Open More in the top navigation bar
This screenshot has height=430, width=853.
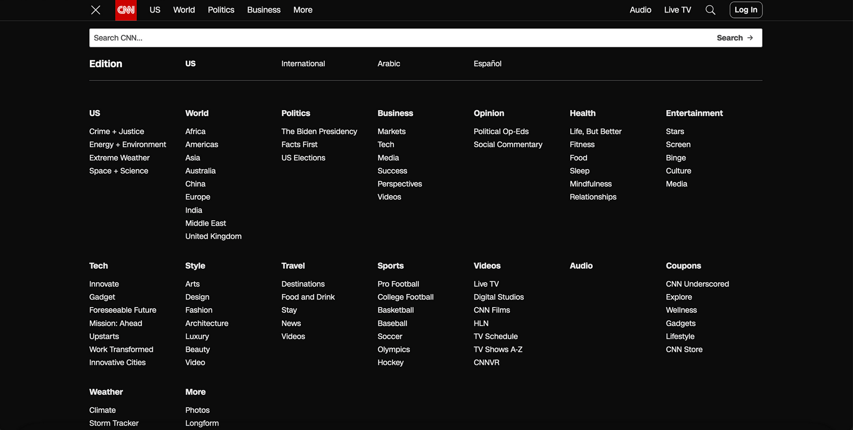(303, 10)
